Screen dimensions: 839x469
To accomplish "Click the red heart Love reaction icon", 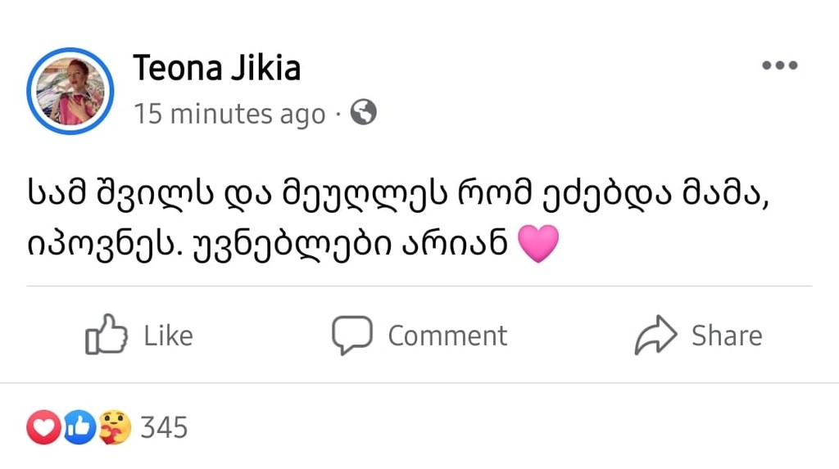I will 43,427.
